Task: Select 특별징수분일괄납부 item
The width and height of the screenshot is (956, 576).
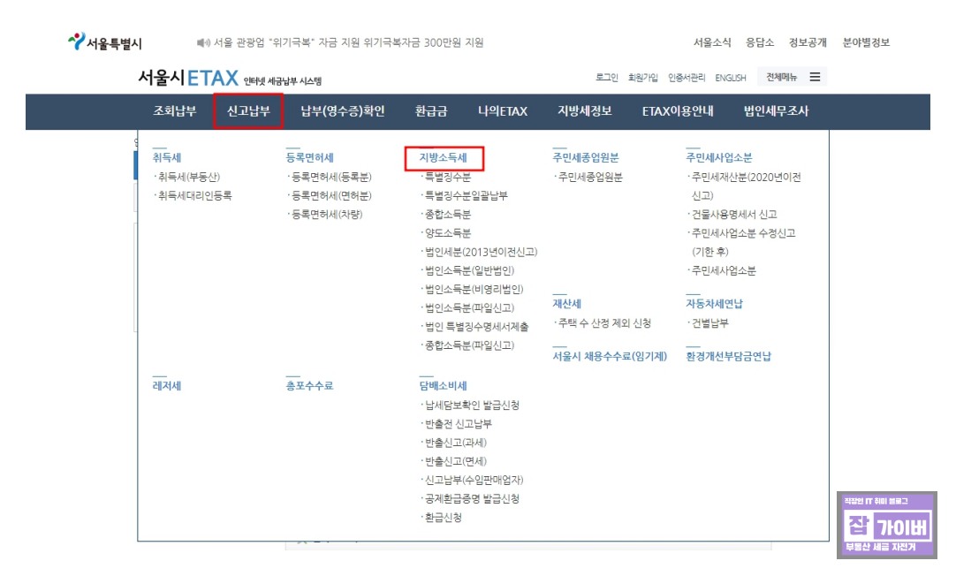Action: pos(466,195)
